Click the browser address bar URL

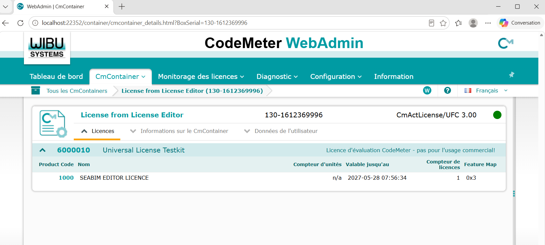pyautogui.click(x=145, y=23)
